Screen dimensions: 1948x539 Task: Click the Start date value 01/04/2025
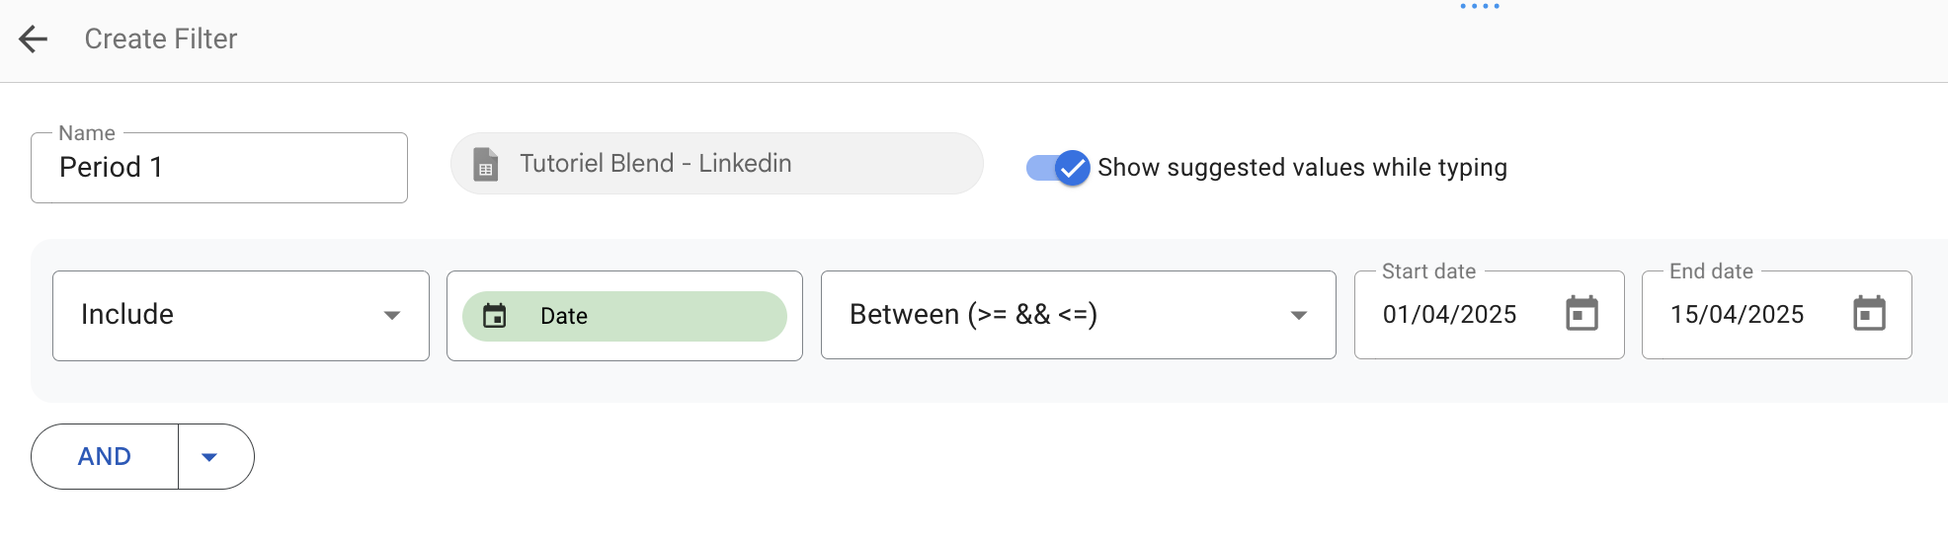coord(1449,315)
